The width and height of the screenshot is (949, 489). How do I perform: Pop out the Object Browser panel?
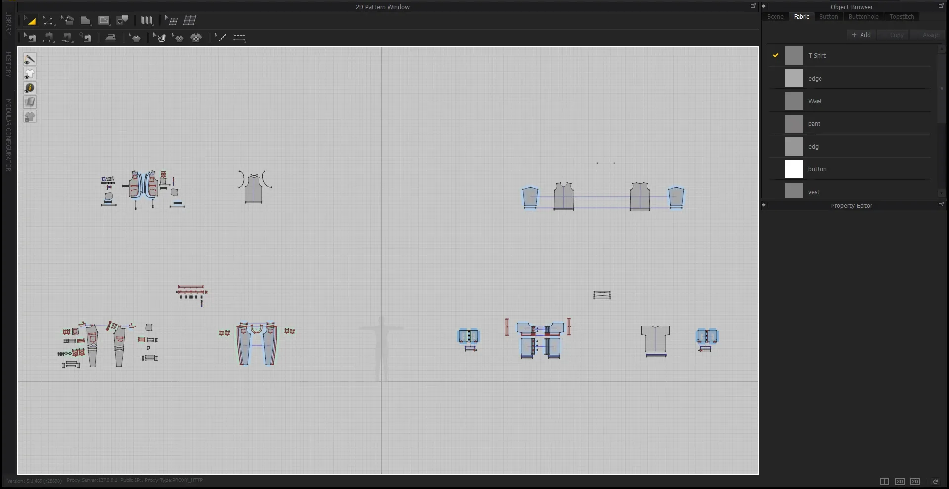point(941,6)
